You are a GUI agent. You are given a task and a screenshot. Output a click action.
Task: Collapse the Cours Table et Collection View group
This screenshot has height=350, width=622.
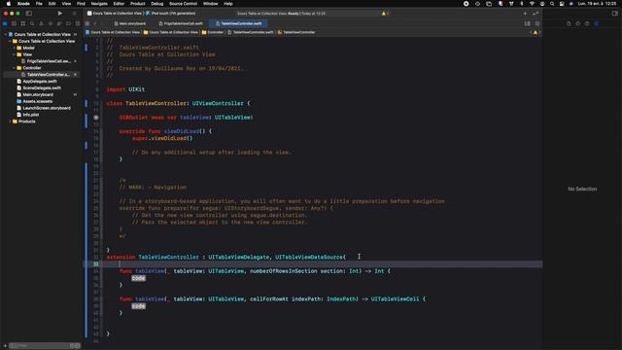[x=10, y=41]
